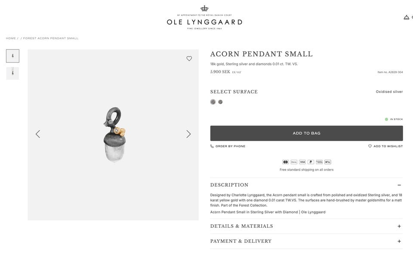Show the previous product image
This screenshot has height=260, width=413.
[x=38, y=134]
